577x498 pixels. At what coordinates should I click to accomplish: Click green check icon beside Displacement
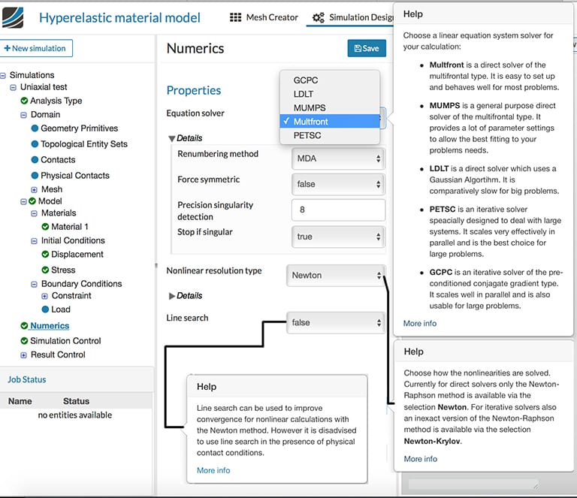point(45,254)
